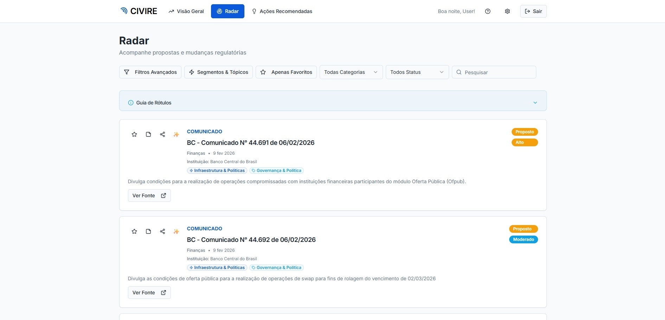Screen dimensions: 665x320
Task: Switch to the Visão Geral tab
Action: (186, 11)
